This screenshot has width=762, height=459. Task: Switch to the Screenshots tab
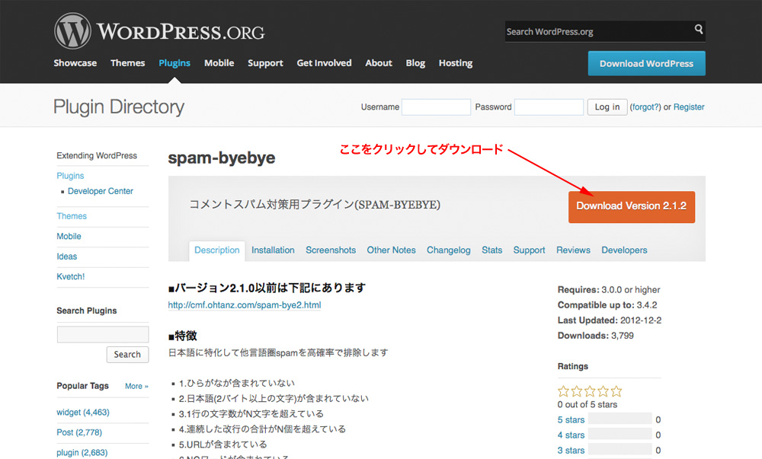(331, 250)
